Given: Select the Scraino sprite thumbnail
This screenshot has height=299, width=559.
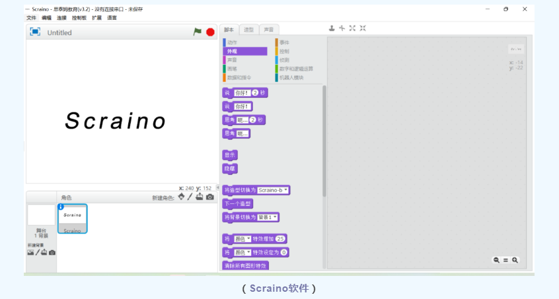Looking at the screenshot, I should 73,218.
